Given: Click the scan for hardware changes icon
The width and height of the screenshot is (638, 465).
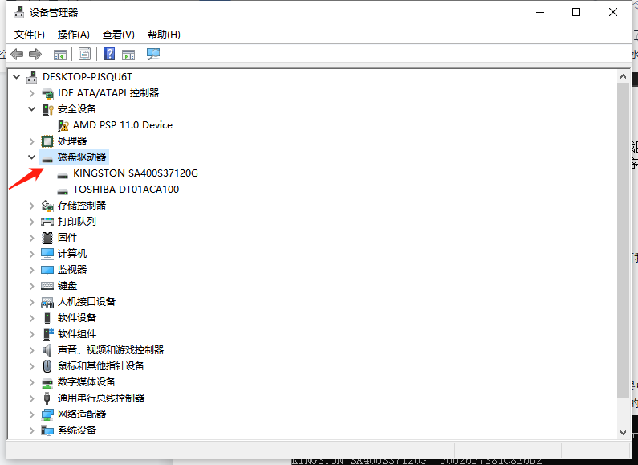Looking at the screenshot, I should [x=153, y=54].
